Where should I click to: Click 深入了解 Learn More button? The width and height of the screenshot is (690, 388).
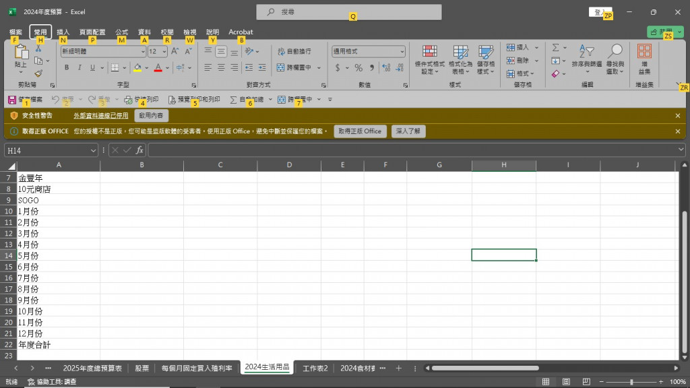[x=408, y=131]
